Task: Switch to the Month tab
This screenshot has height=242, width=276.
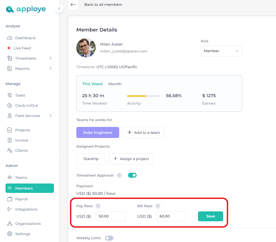Action: pyautogui.click(x=115, y=84)
